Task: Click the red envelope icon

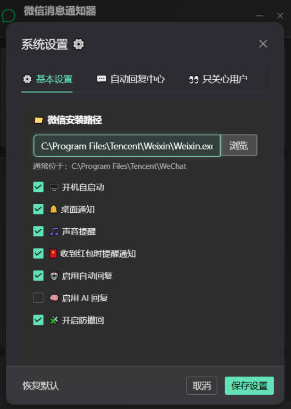Action: (53, 253)
